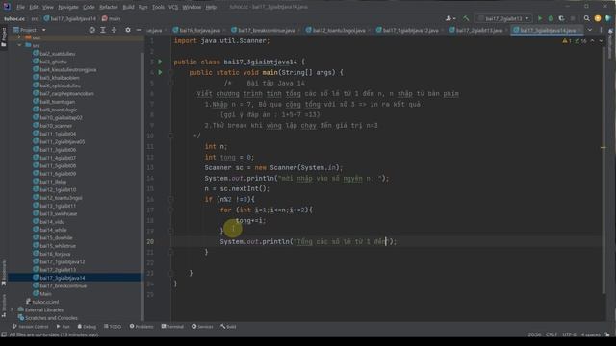The height and width of the screenshot is (346, 616).
Task: Open editor tabs more options menu
Action: click(x=601, y=30)
